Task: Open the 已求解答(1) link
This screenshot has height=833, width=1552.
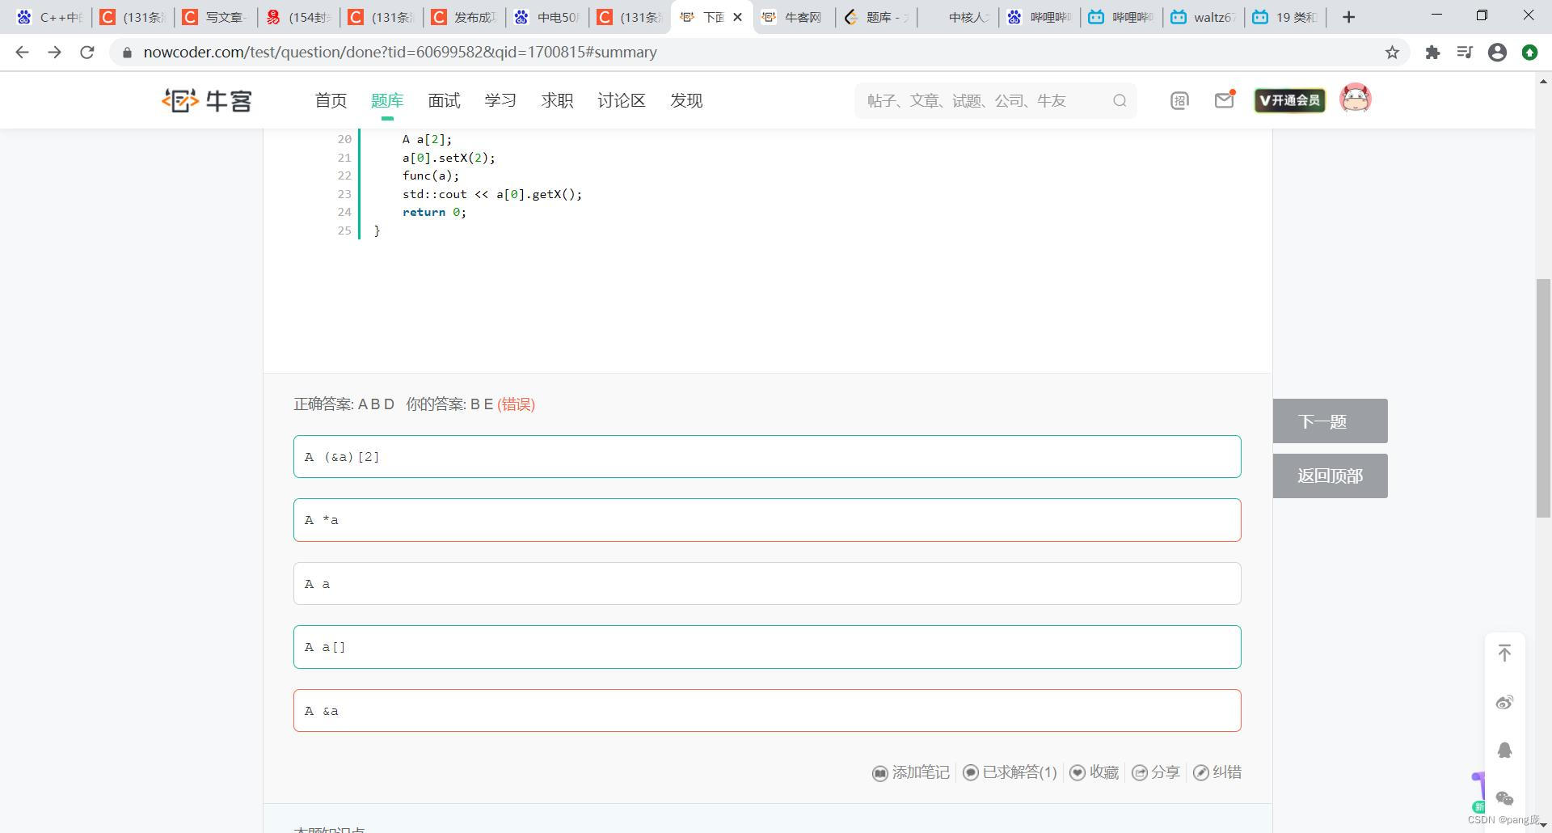Action: click(1009, 772)
